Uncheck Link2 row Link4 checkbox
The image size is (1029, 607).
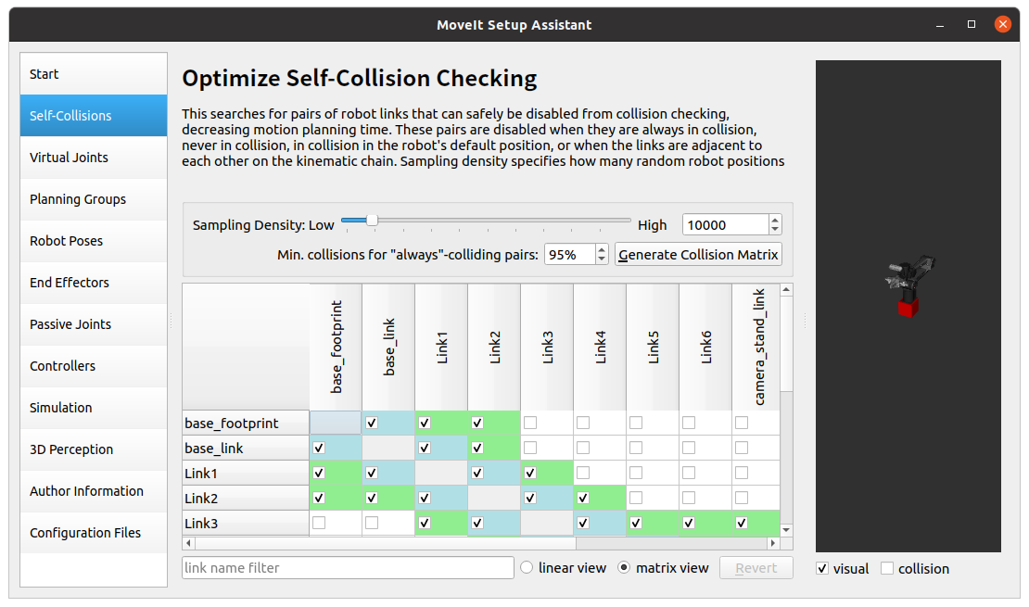(x=583, y=498)
